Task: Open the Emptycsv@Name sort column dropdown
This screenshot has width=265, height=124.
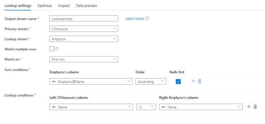Action: click(91, 81)
